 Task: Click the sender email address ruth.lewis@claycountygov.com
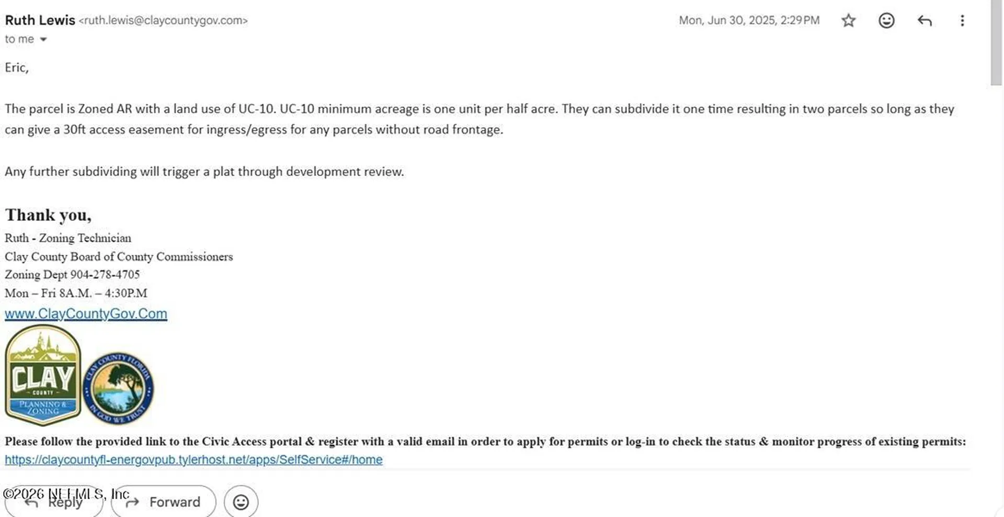[163, 20]
